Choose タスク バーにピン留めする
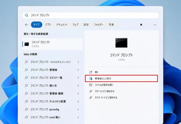The image size is (181, 124). coord(121,97)
